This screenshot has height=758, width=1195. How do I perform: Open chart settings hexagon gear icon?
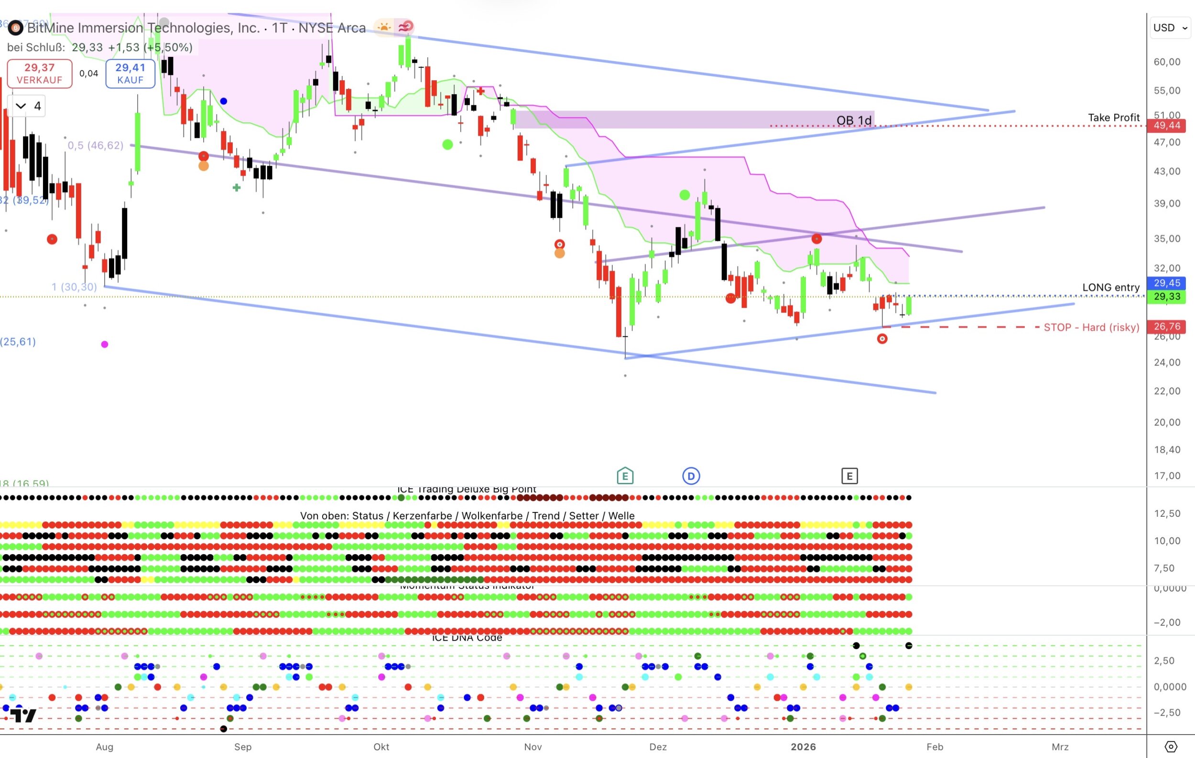pyautogui.click(x=1171, y=747)
